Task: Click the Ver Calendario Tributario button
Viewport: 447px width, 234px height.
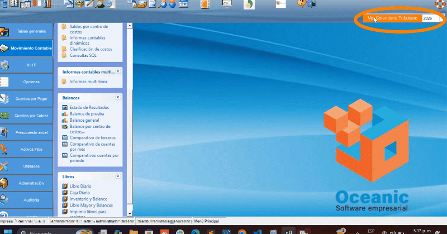Action: (x=392, y=18)
